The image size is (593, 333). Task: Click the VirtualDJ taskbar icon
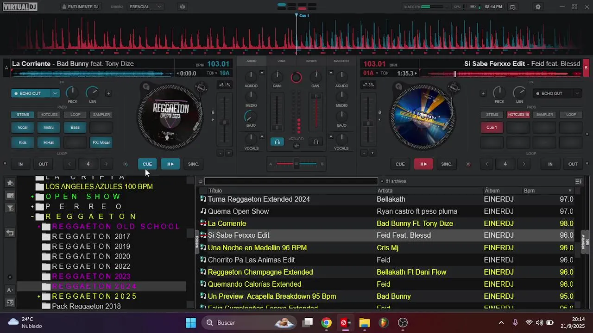[345, 323]
